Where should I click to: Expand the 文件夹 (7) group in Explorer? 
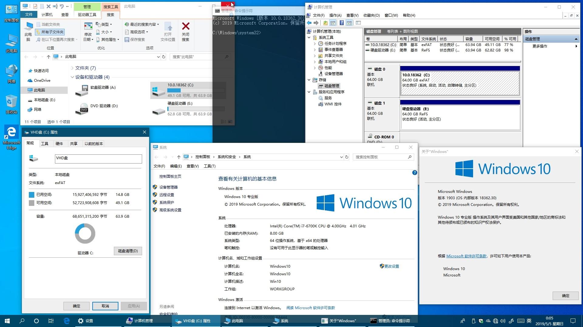click(x=72, y=68)
